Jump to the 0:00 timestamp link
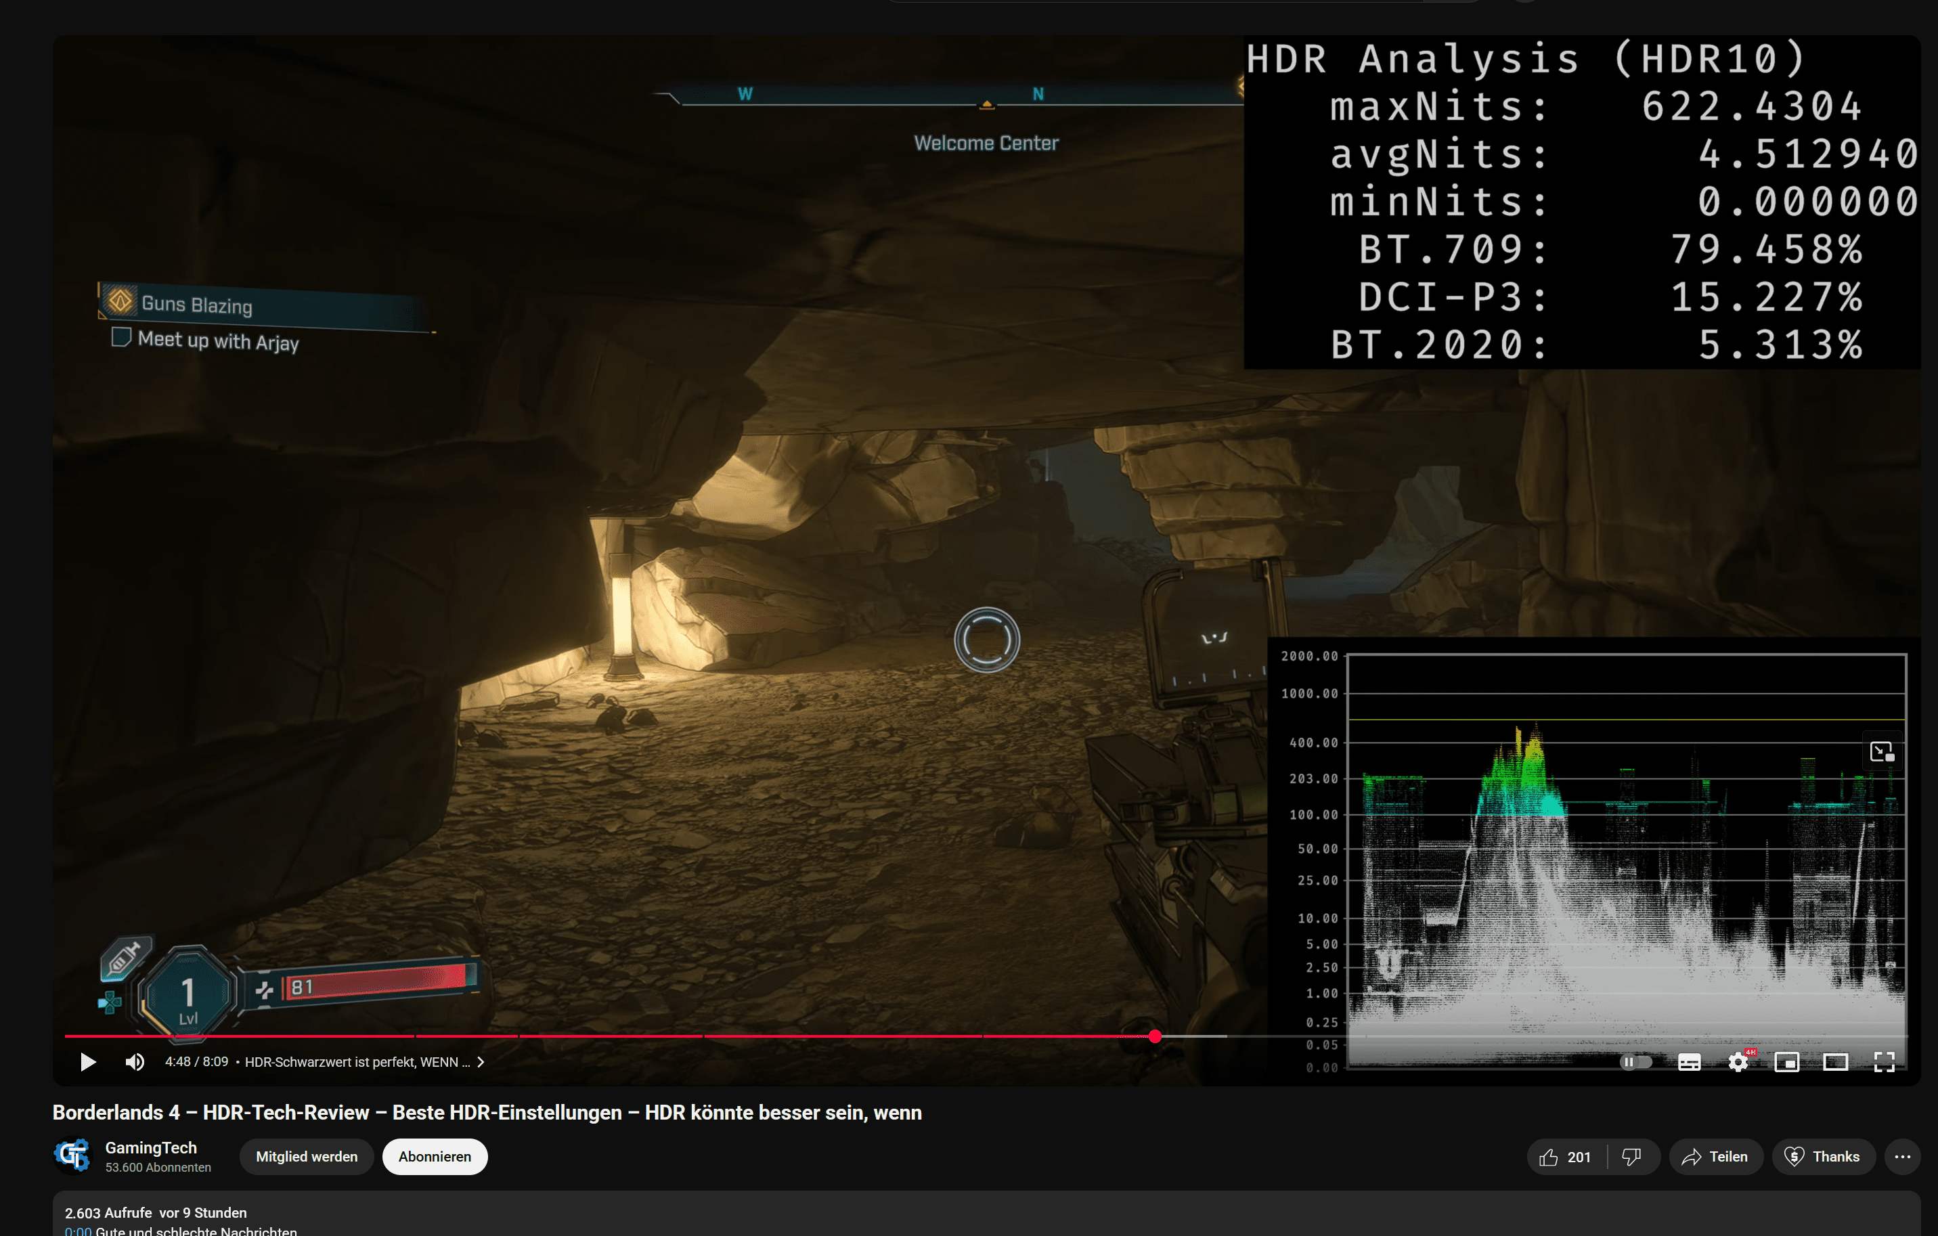The width and height of the screenshot is (1938, 1236). 78,1231
